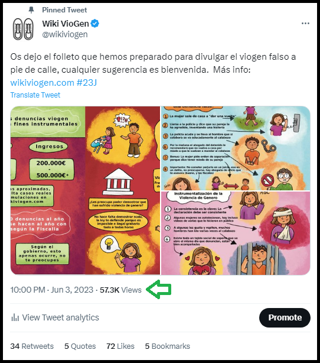
Task: View the 72 Likes list
Action: click(x=120, y=346)
